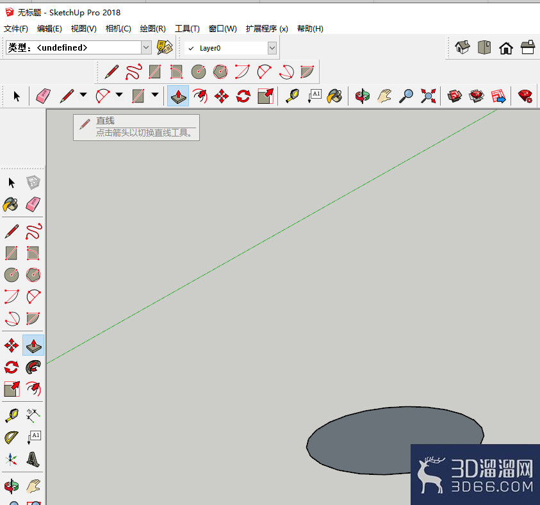The image size is (540, 505).
Task: Expand the 类型 undefined dropdown
Action: click(x=146, y=47)
